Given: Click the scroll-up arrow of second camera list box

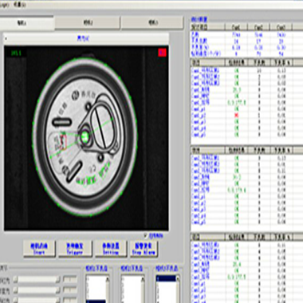Looking at the screenshot, I should [143, 279].
